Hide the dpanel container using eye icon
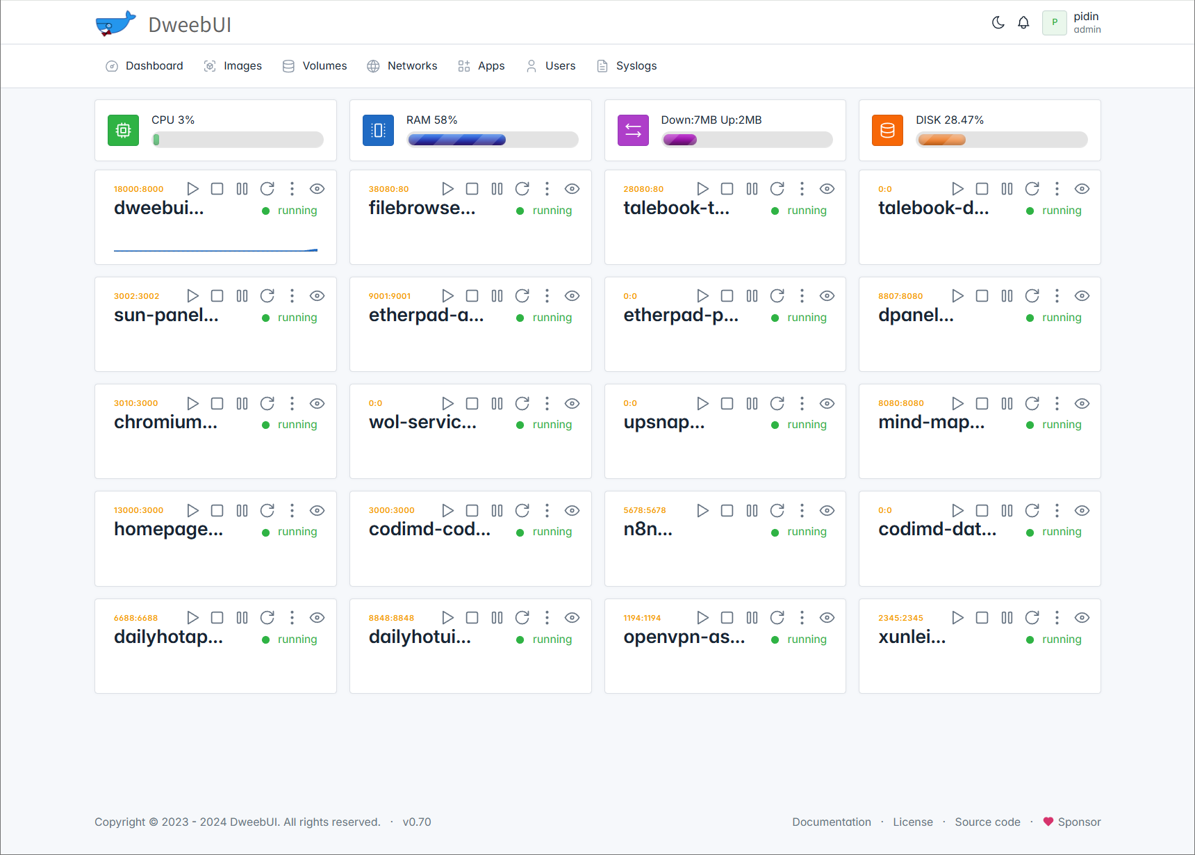The image size is (1195, 855). coord(1082,296)
